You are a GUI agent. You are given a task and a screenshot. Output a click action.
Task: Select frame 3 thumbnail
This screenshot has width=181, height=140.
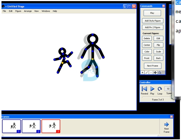pos(51,126)
